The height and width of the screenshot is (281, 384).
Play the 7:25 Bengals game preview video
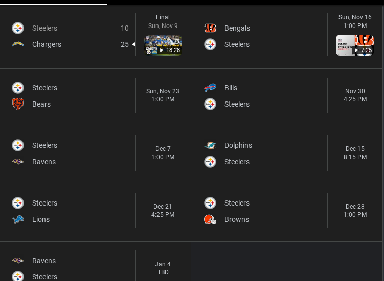pyautogui.click(x=354, y=45)
